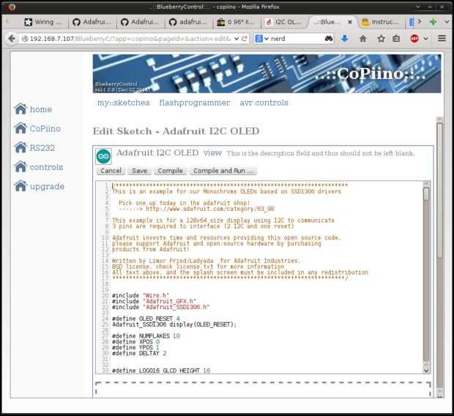This screenshot has height=416, width=454.
Task: Switch to the 'Instruc...' tab
Action: coord(382,22)
